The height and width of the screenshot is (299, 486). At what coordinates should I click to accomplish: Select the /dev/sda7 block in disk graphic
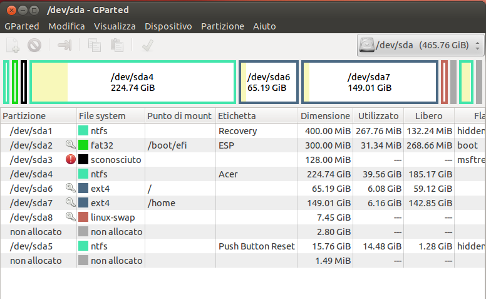coord(370,82)
